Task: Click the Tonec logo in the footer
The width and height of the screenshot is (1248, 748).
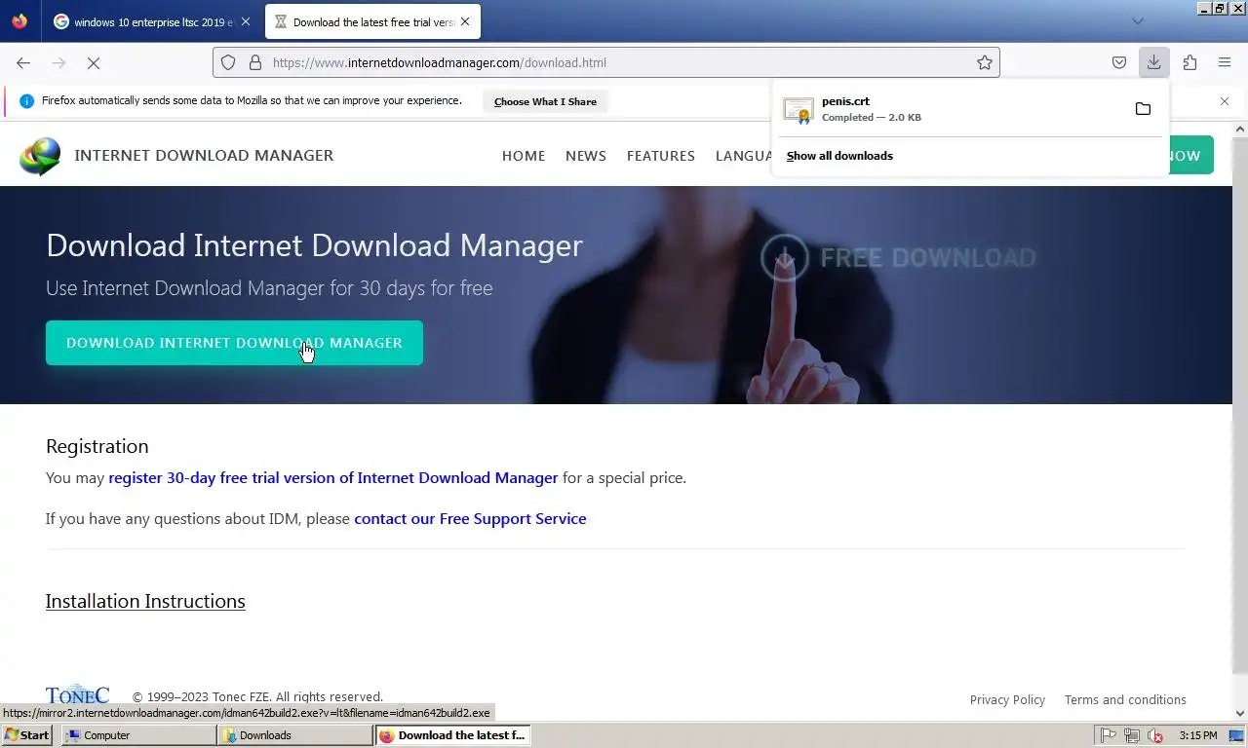Action: point(77,694)
